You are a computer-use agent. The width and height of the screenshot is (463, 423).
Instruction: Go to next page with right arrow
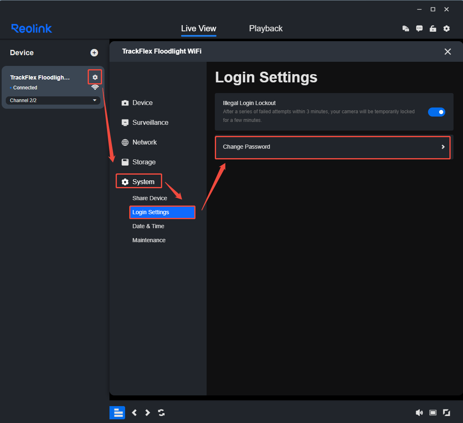147,413
